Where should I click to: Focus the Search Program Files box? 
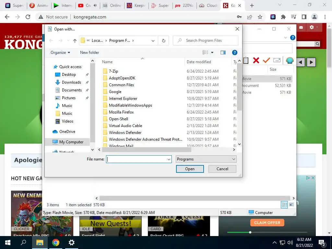pos(206,41)
